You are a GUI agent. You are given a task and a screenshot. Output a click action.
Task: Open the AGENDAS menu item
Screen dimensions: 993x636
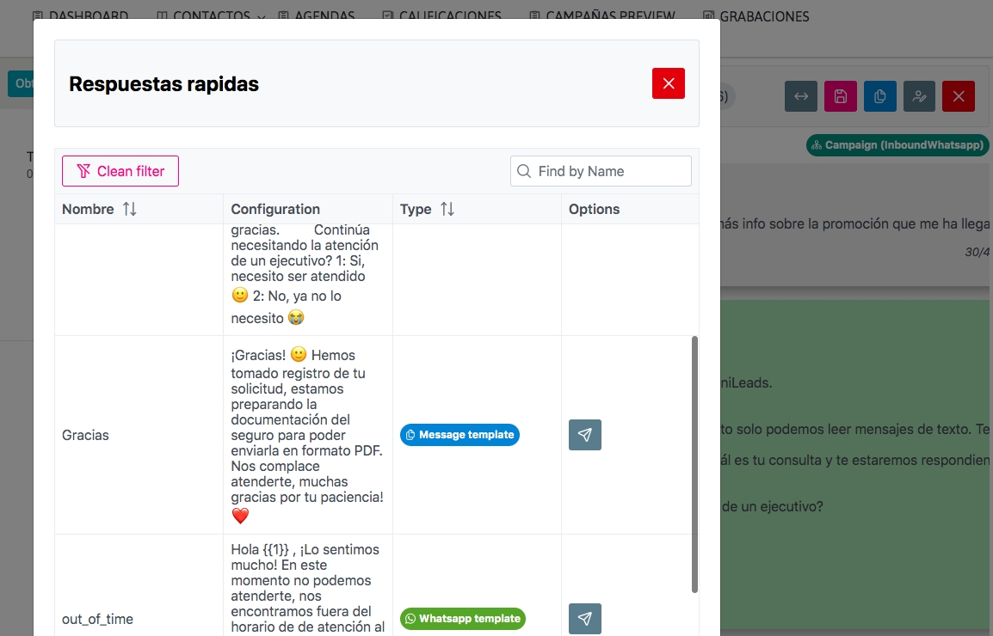[x=317, y=15]
